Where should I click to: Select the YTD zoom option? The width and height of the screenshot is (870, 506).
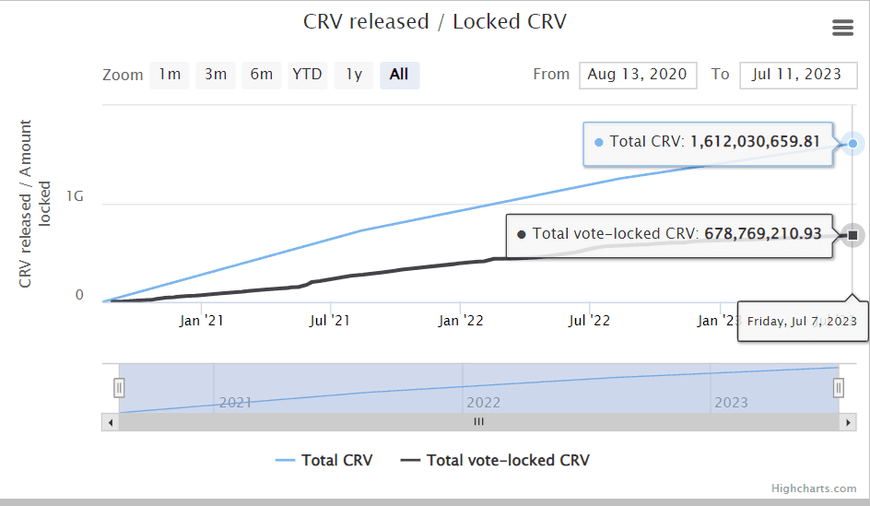coord(308,75)
